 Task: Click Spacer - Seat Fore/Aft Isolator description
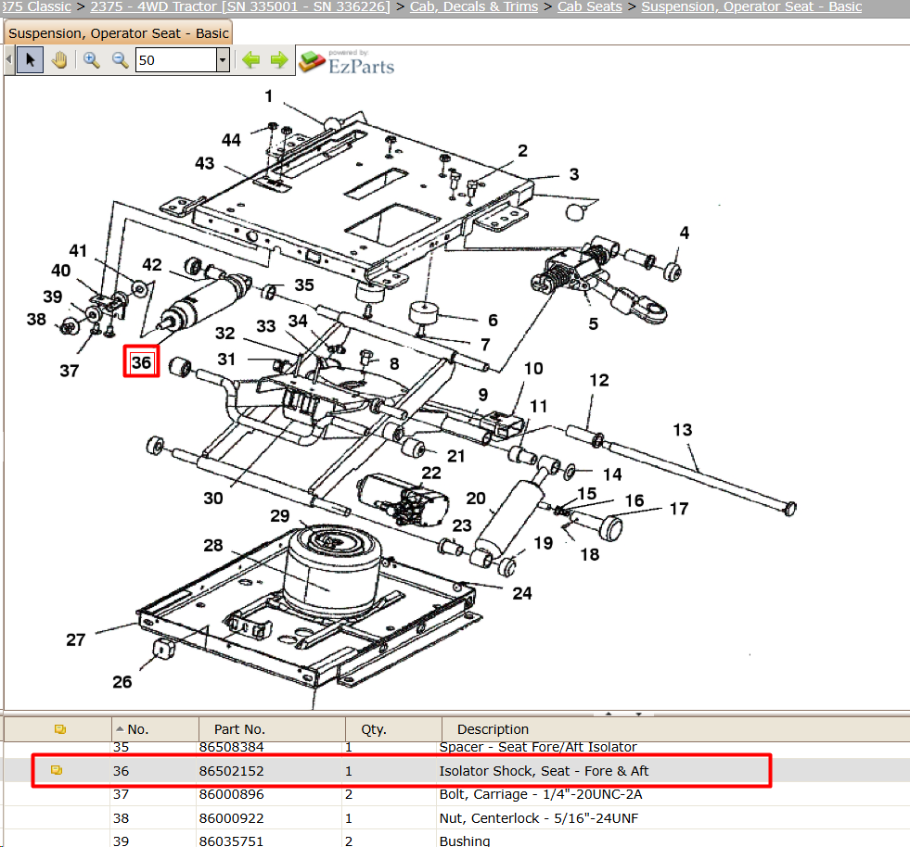coord(537,747)
